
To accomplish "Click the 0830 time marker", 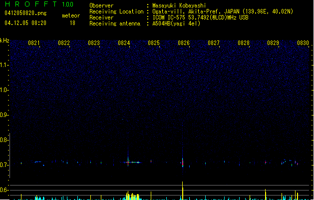I will point(303,43).
